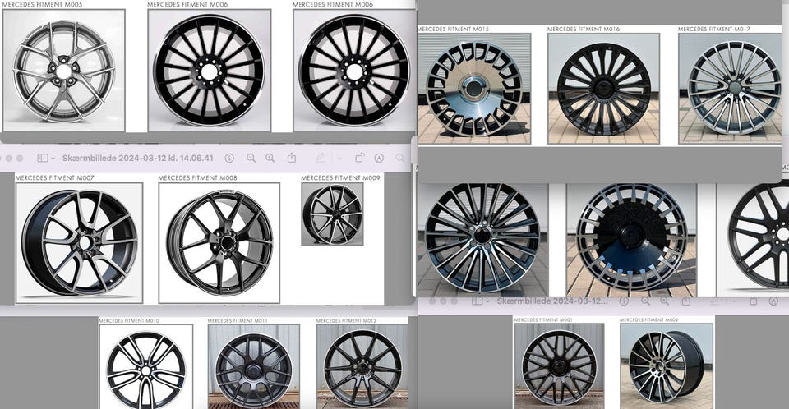Select the M010 wheel image

pyautogui.click(x=146, y=367)
